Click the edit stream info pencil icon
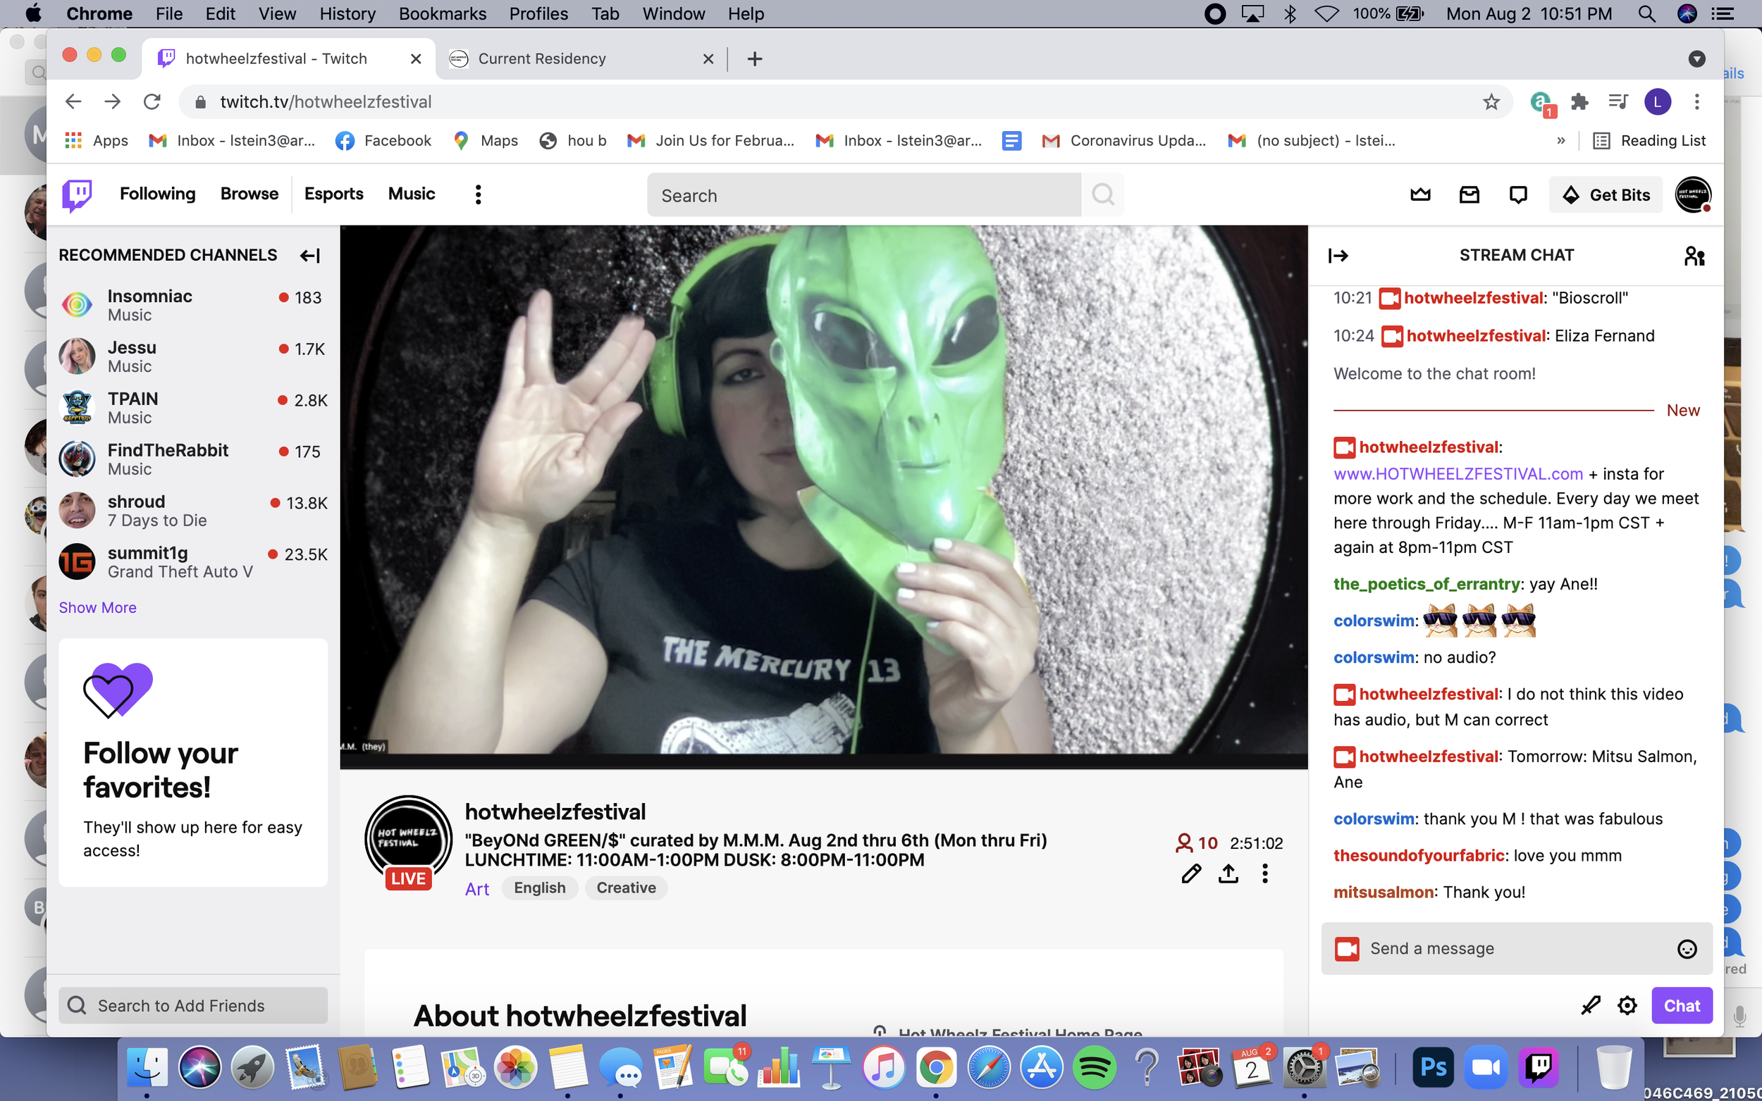Image resolution: width=1762 pixels, height=1101 pixels. click(x=1191, y=873)
